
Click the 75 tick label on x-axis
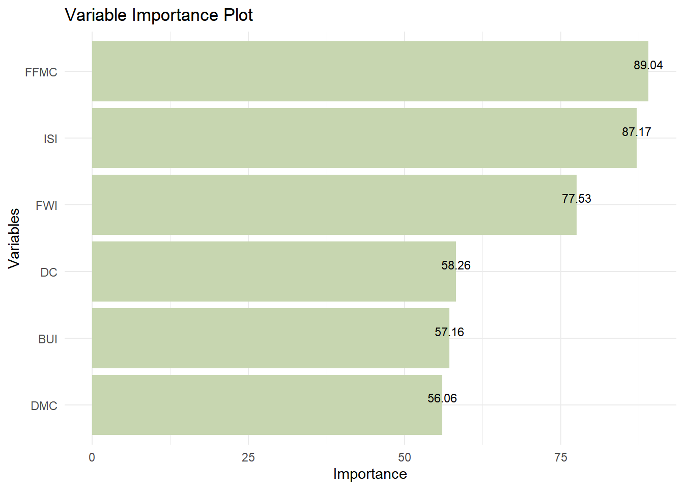(560, 457)
